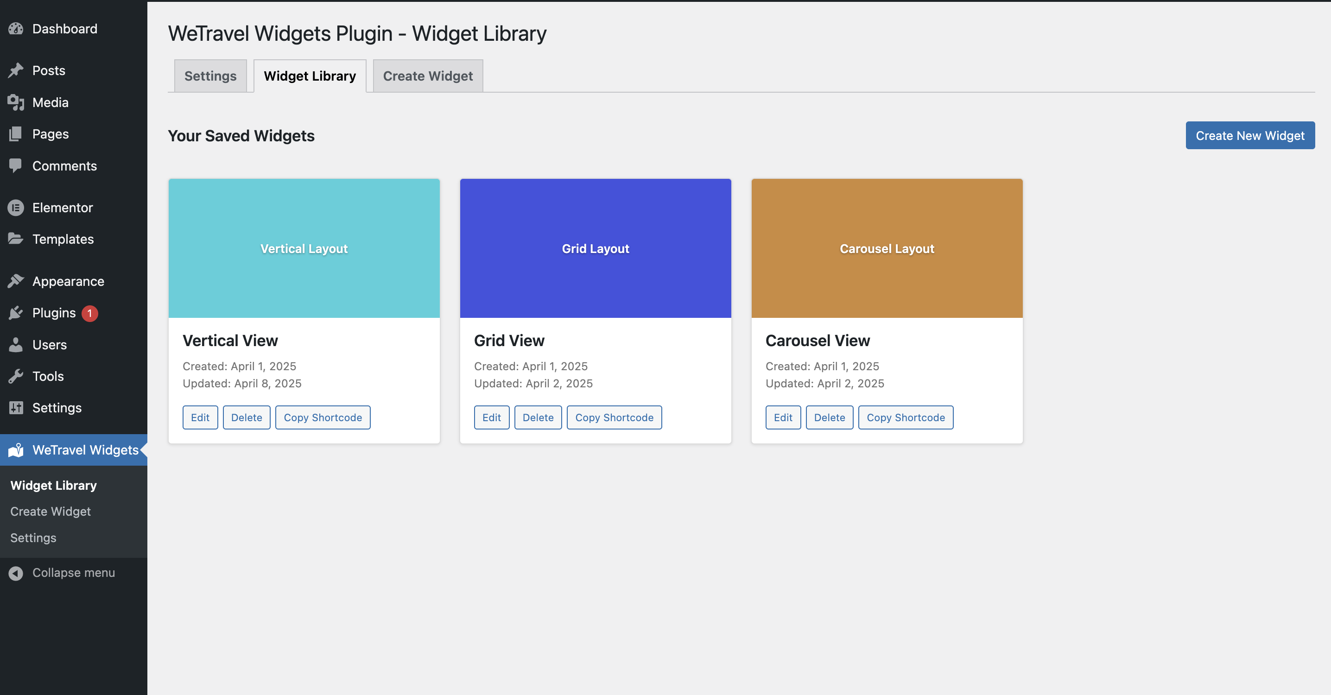Viewport: 1331px width, 695px height.
Task: Click the Media library icon
Action: 15,102
